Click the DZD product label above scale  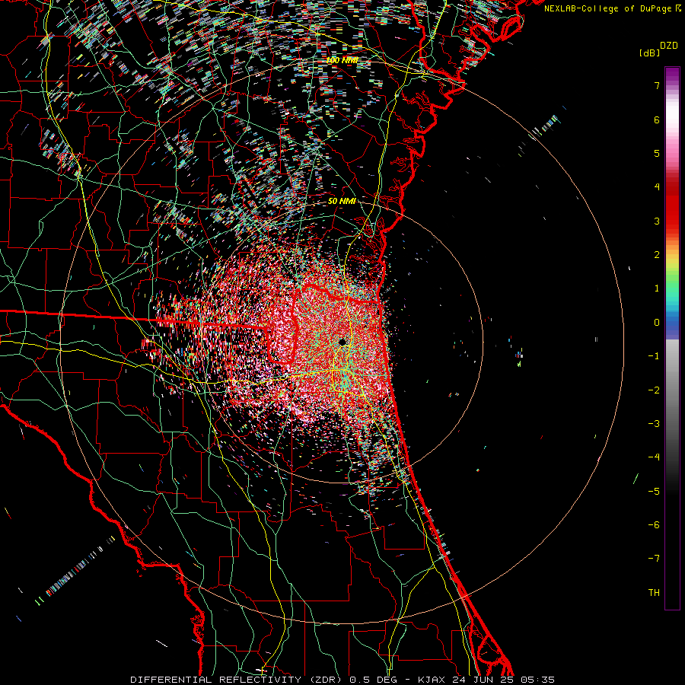669,46
